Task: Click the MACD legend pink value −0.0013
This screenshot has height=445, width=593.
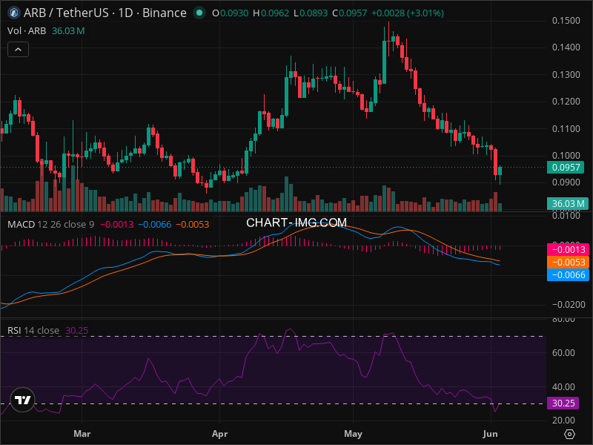Action: 117,225
